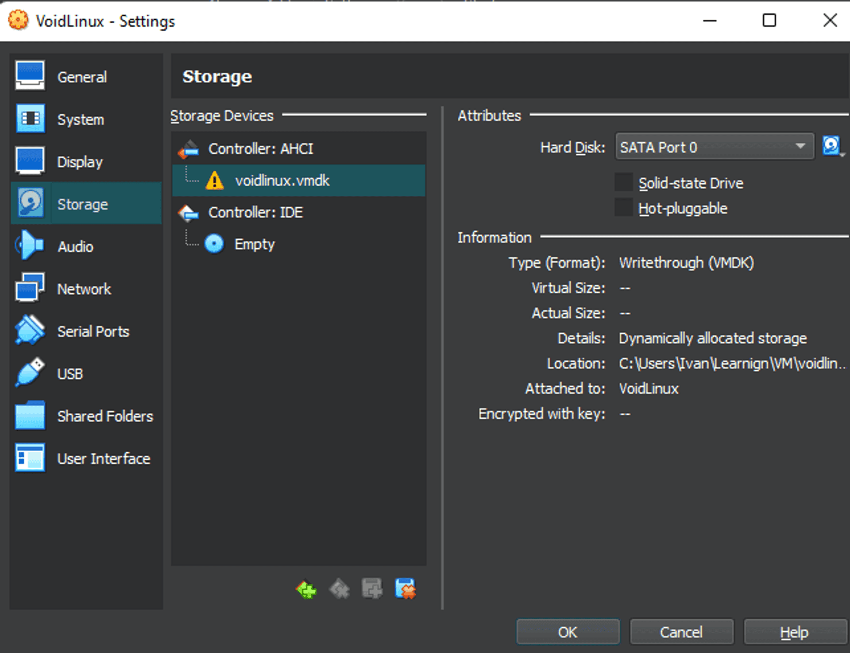This screenshot has height=653, width=850.
Task: Go to the Shared Folders section
Action: pos(105,416)
